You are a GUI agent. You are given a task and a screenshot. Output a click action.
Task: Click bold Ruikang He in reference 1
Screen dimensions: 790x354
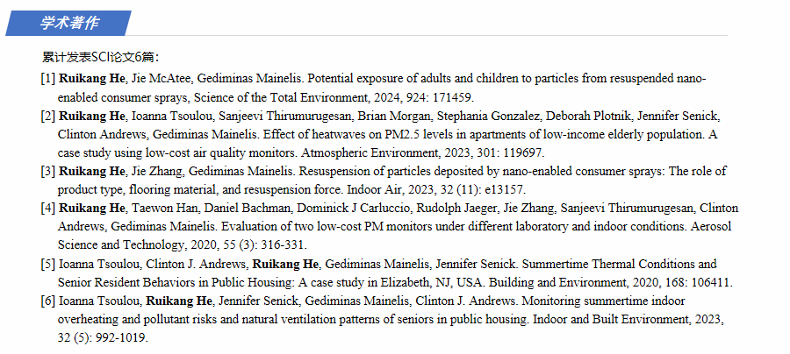coord(92,78)
